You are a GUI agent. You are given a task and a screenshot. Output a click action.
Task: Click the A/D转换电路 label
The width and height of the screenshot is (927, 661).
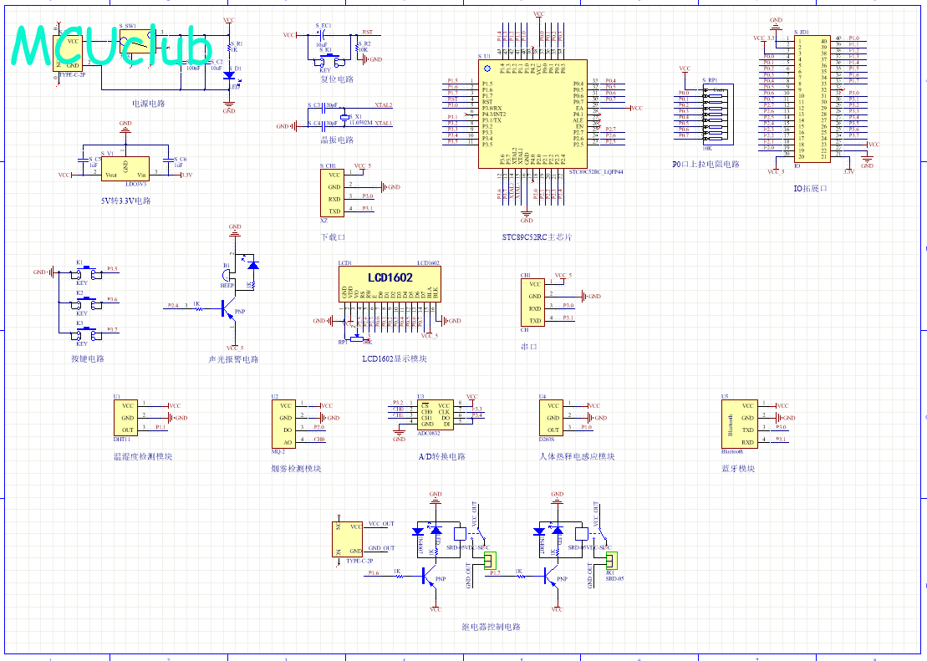coord(441,456)
